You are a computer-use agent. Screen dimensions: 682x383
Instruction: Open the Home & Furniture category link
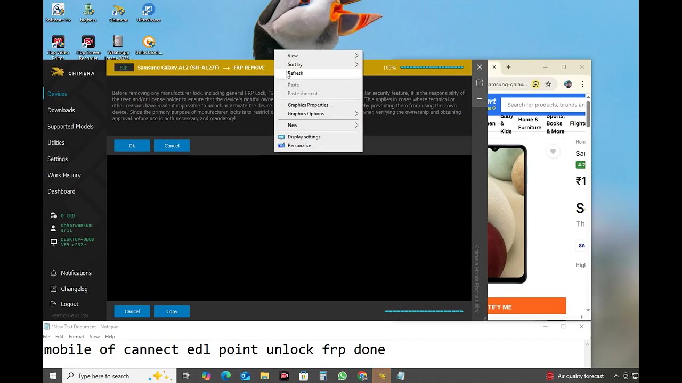click(530, 123)
